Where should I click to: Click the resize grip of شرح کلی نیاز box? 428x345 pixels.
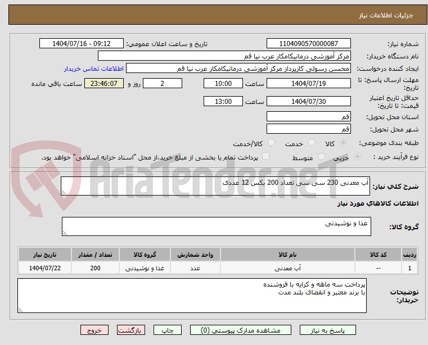pos(64,193)
